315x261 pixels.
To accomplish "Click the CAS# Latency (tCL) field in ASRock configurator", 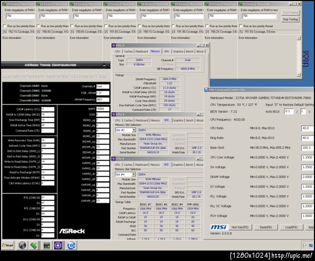I will pos(48,110).
